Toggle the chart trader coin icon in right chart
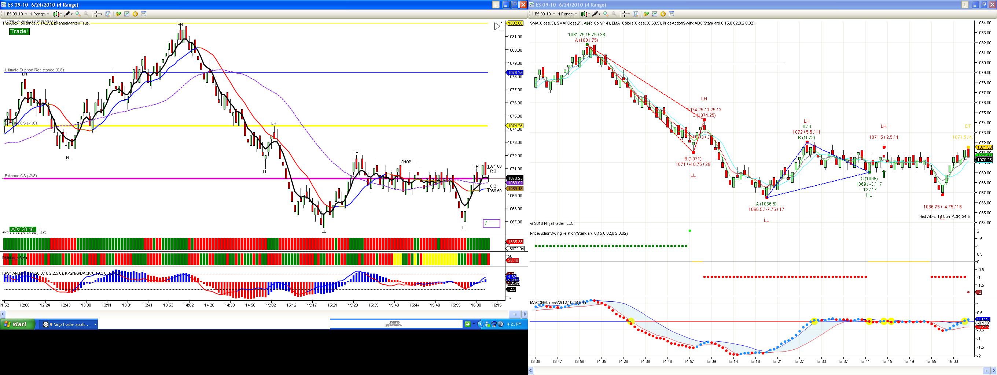This screenshot has width=997, height=375. coord(663,14)
